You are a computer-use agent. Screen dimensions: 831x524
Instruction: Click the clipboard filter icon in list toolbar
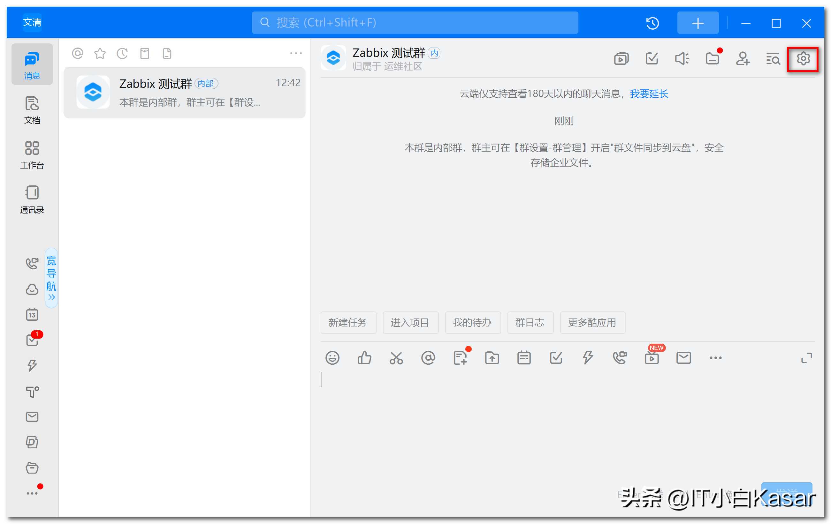coord(145,53)
